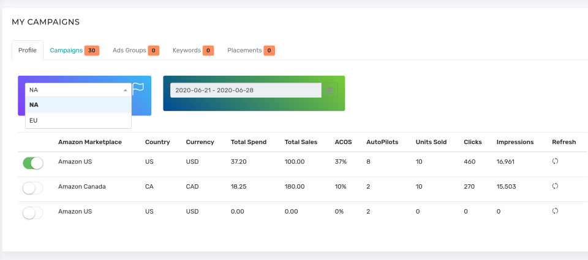Sort by the ACOS column header
Screen dimensions: 588x260
point(344,142)
